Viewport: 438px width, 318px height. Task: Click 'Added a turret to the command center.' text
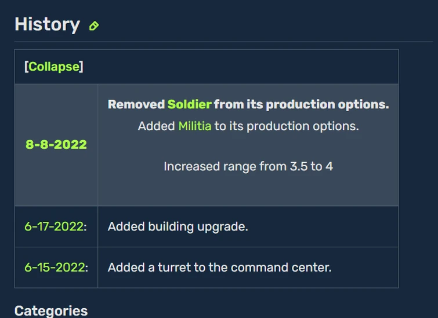pos(219,267)
